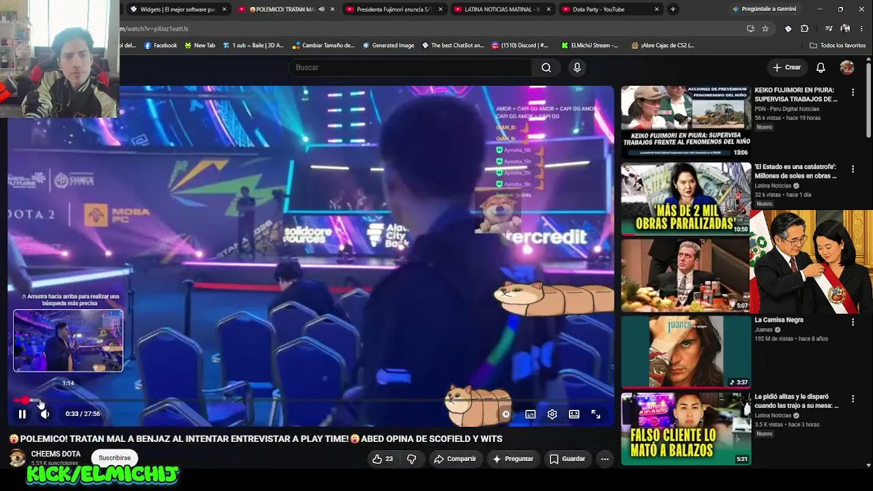Image resolution: width=873 pixels, height=491 pixels.
Task: Open the 1 sub = Baile bookmark
Action: click(x=253, y=46)
